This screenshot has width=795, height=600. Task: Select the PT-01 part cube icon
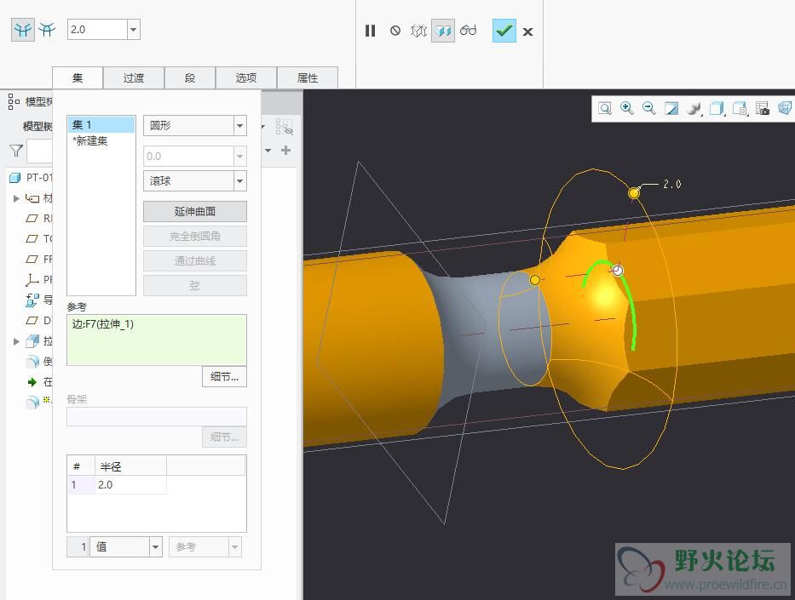click(15, 178)
